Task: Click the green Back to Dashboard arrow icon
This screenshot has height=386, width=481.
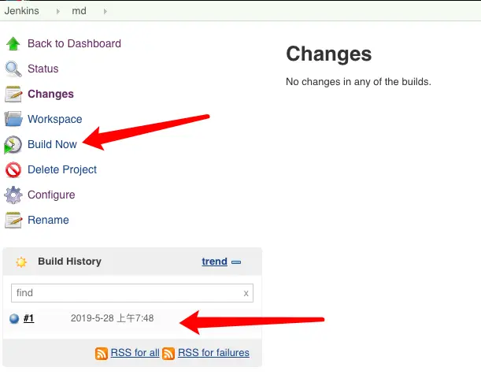Action: (x=13, y=43)
